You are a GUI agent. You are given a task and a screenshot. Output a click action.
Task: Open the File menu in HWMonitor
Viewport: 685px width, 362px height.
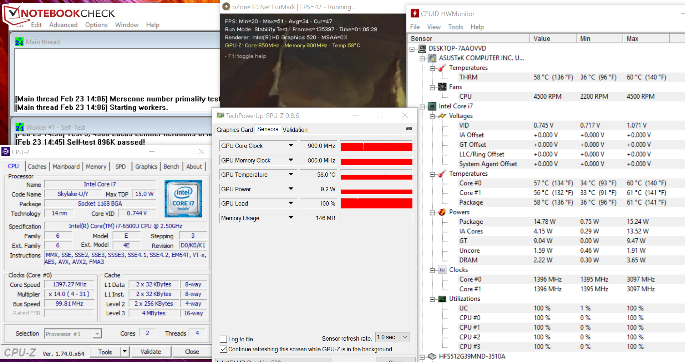pos(415,27)
